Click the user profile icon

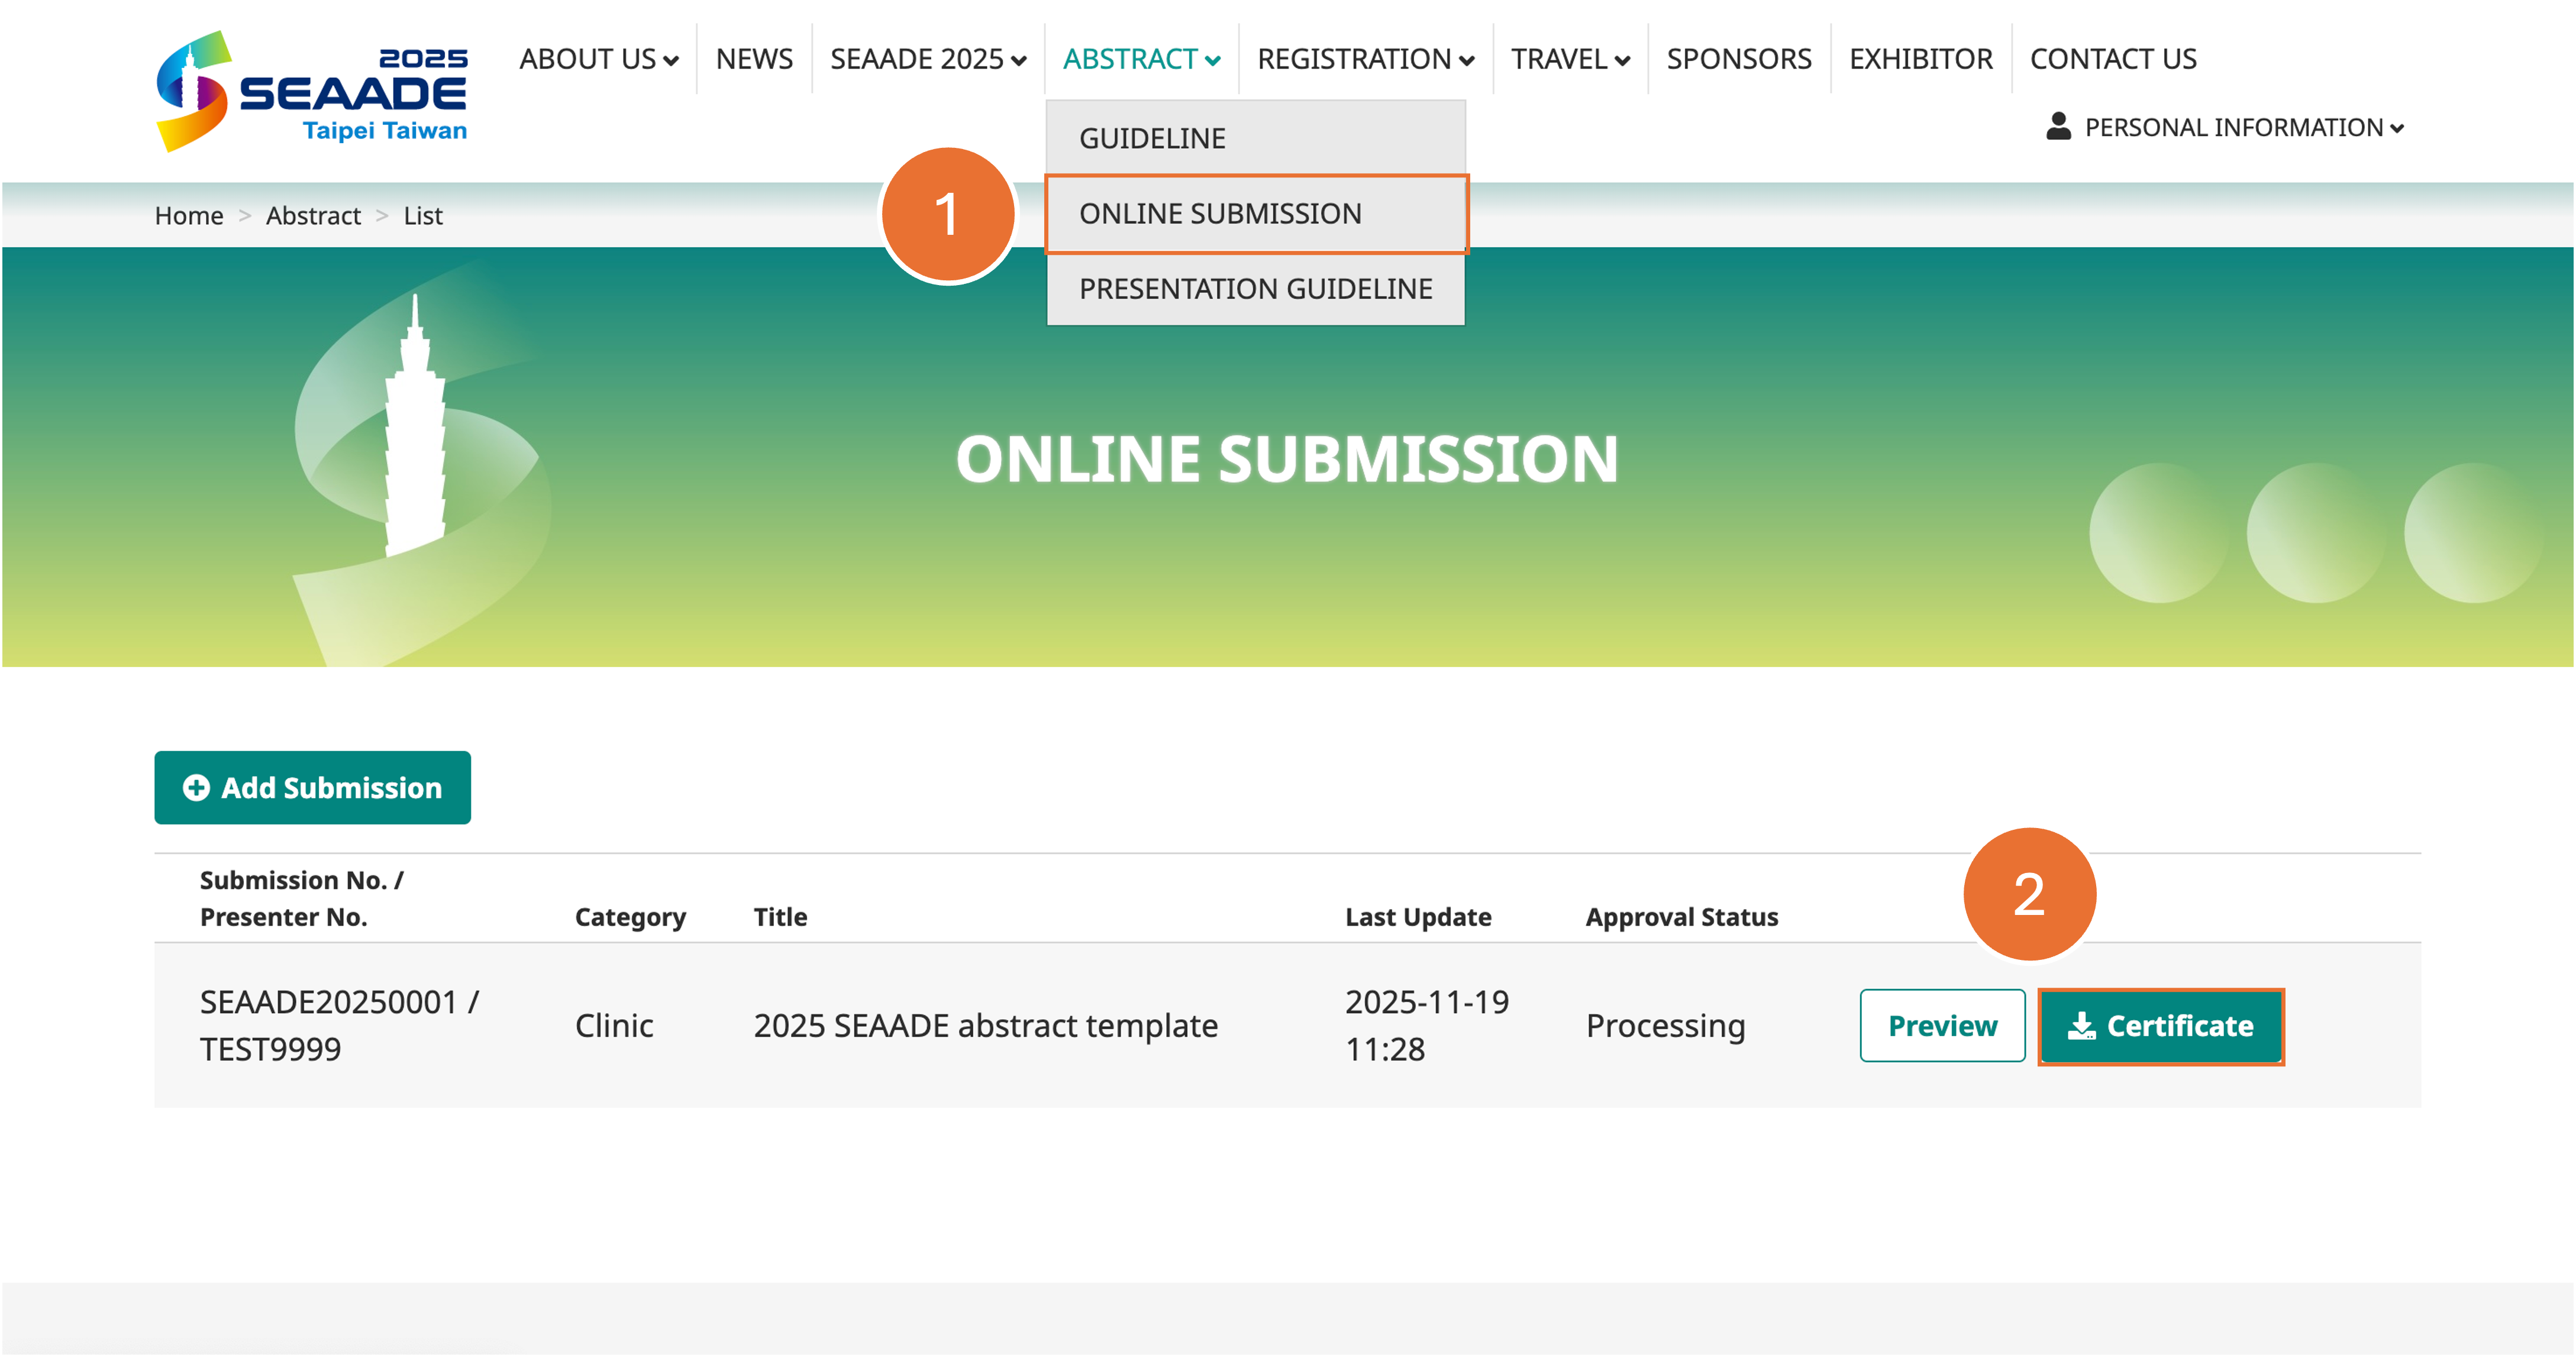click(2058, 127)
